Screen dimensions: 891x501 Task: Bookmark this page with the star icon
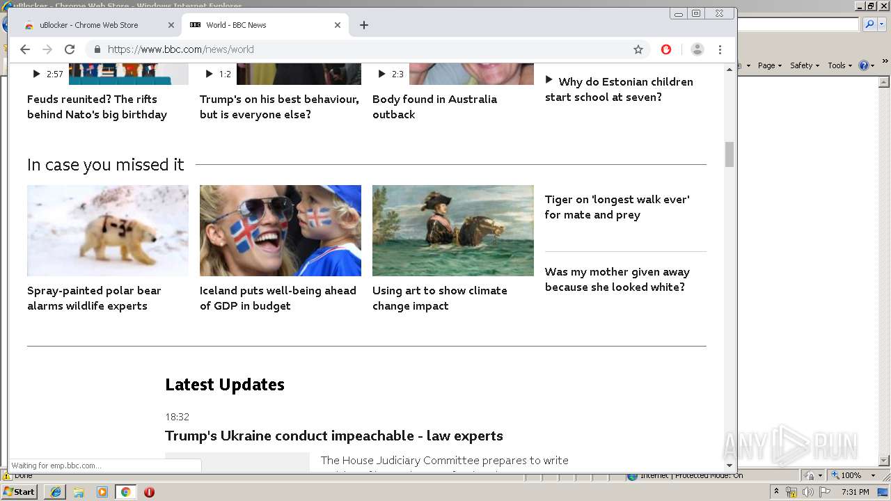pyautogui.click(x=638, y=49)
